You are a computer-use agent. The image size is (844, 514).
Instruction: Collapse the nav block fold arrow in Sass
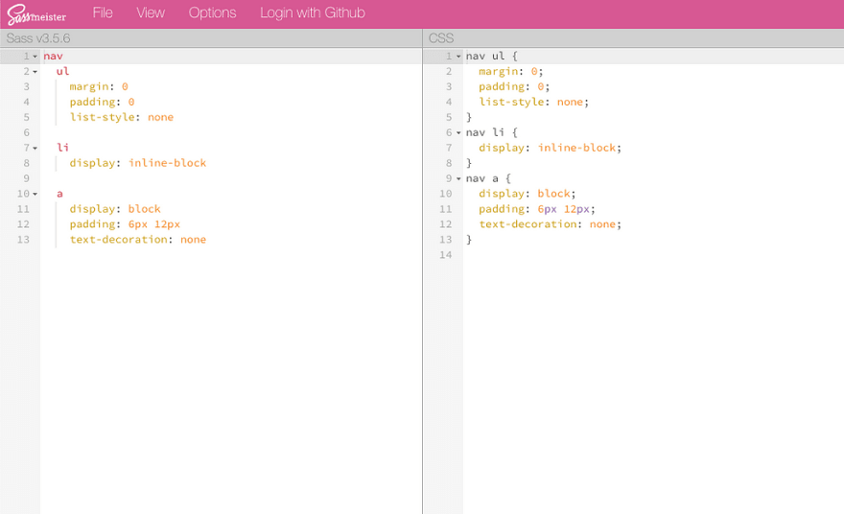tap(35, 57)
